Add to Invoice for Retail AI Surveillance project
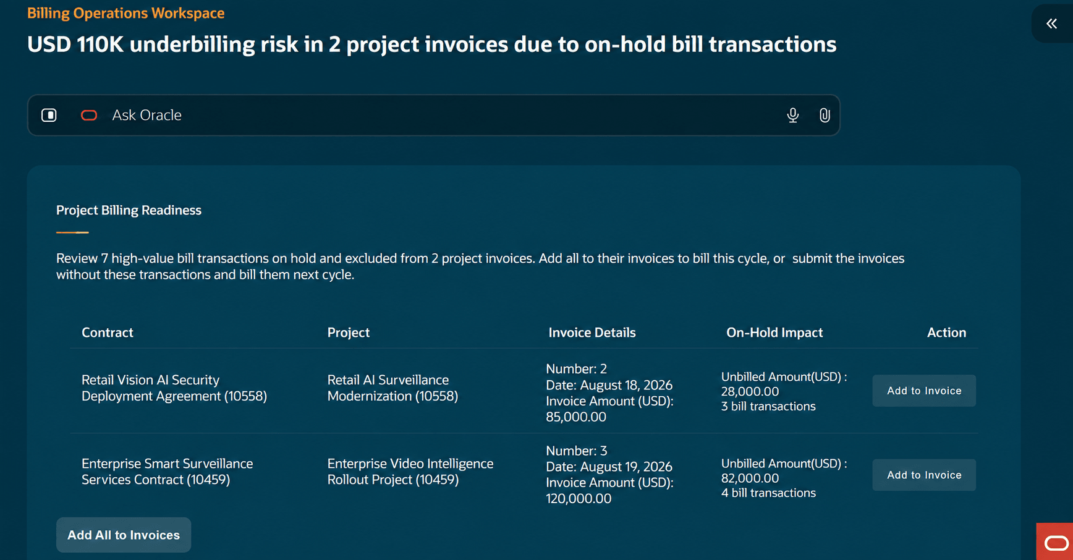Image resolution: width=1073 pixels, height=560 pixels. [924, 391]
